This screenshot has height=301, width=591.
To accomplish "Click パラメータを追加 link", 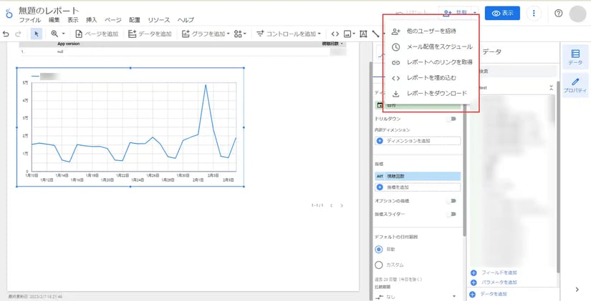I will [x=499, y=282].
